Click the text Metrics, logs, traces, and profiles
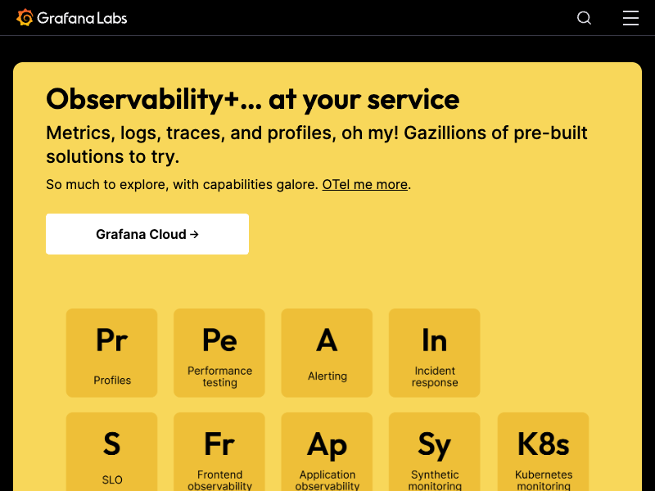The width and height of the screenshot is (655, 491). 192,133
